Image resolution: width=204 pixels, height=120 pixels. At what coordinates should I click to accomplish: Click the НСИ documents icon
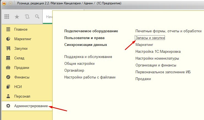[x=8, y=87]
